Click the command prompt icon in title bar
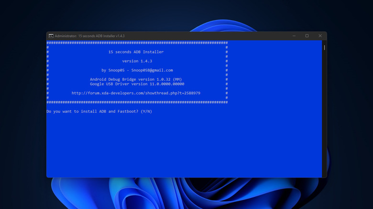 coord(51,36)
